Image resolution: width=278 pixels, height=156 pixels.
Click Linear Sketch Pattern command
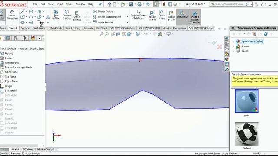(107, 17)
